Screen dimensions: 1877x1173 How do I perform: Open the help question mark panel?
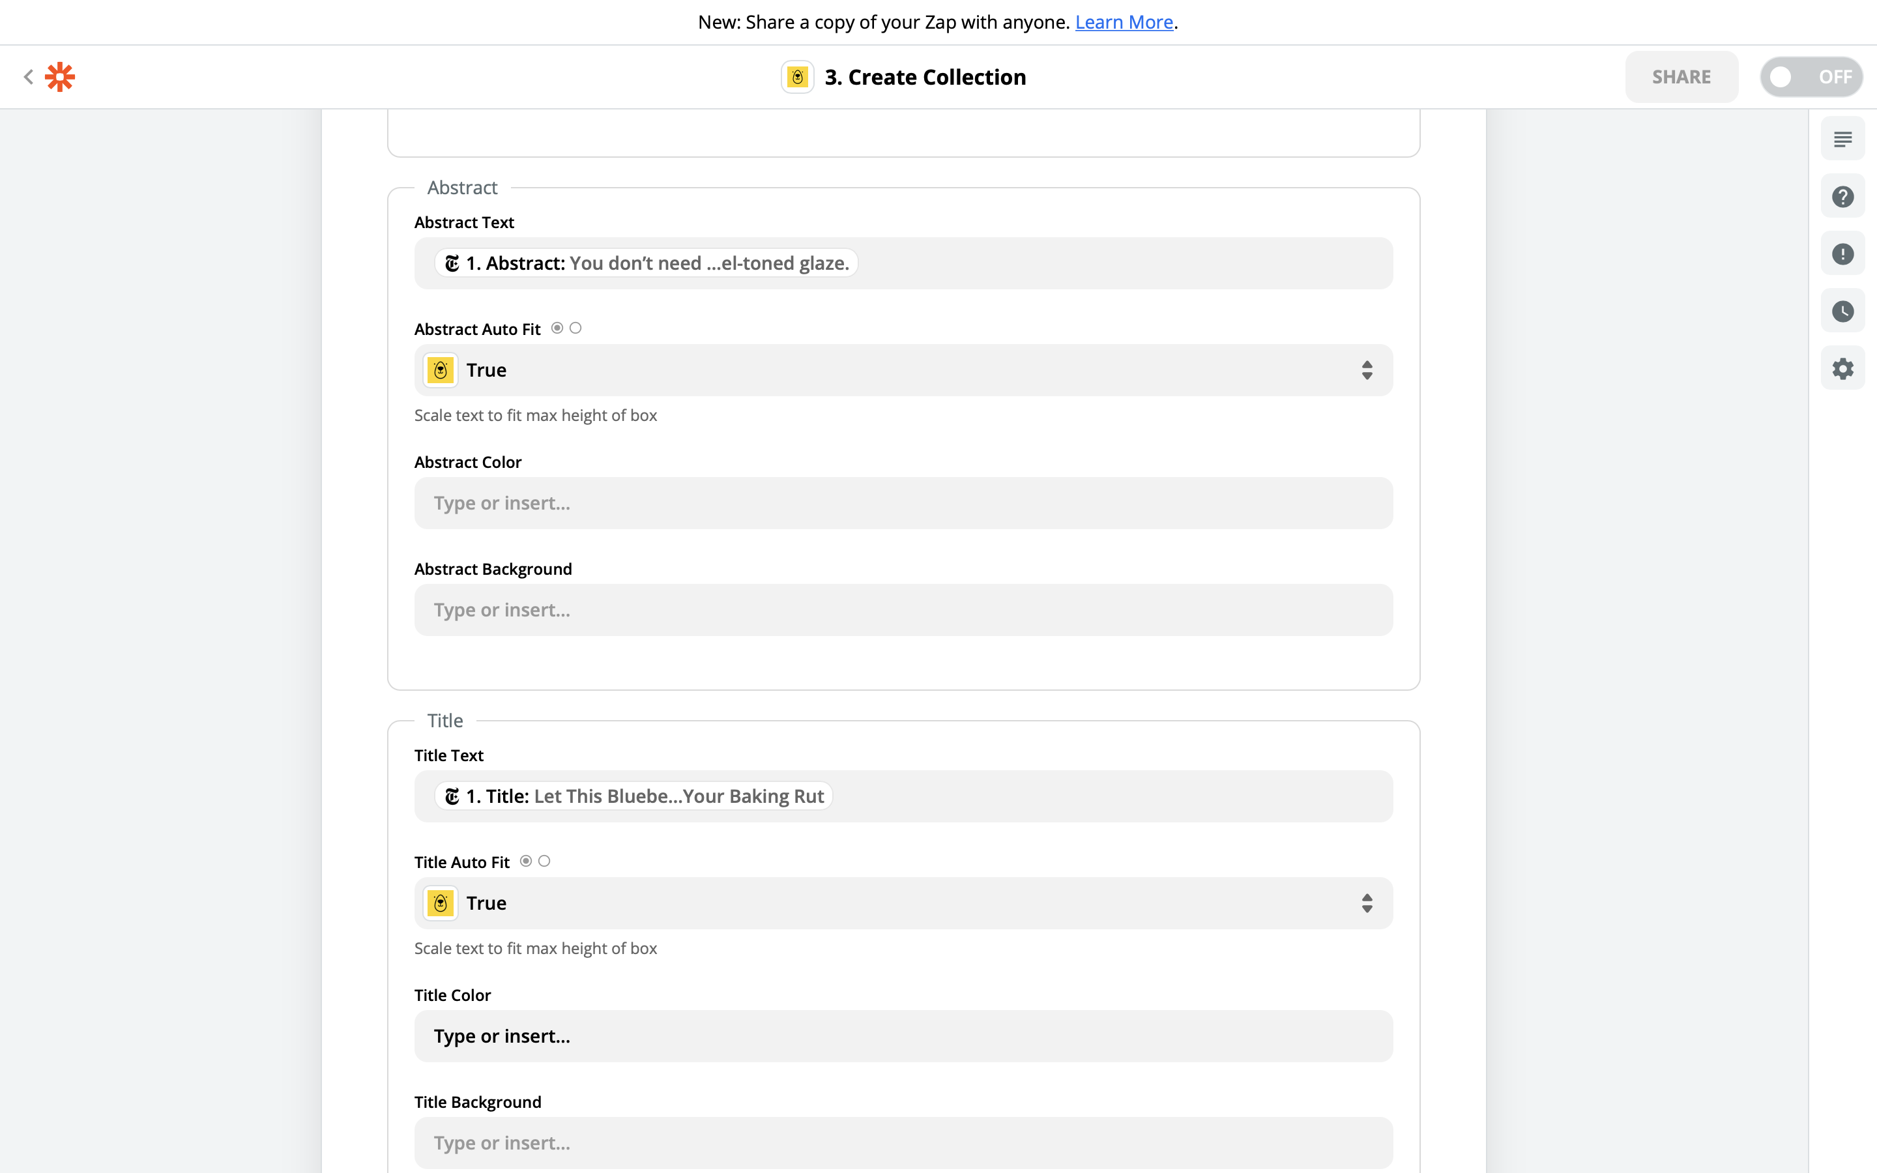(1843, 196)
